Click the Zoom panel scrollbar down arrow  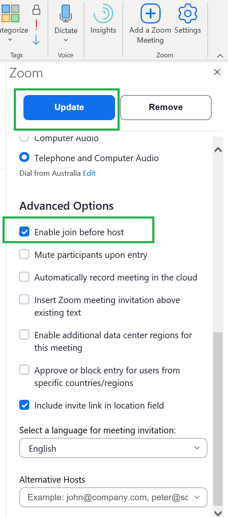(218, 512)
